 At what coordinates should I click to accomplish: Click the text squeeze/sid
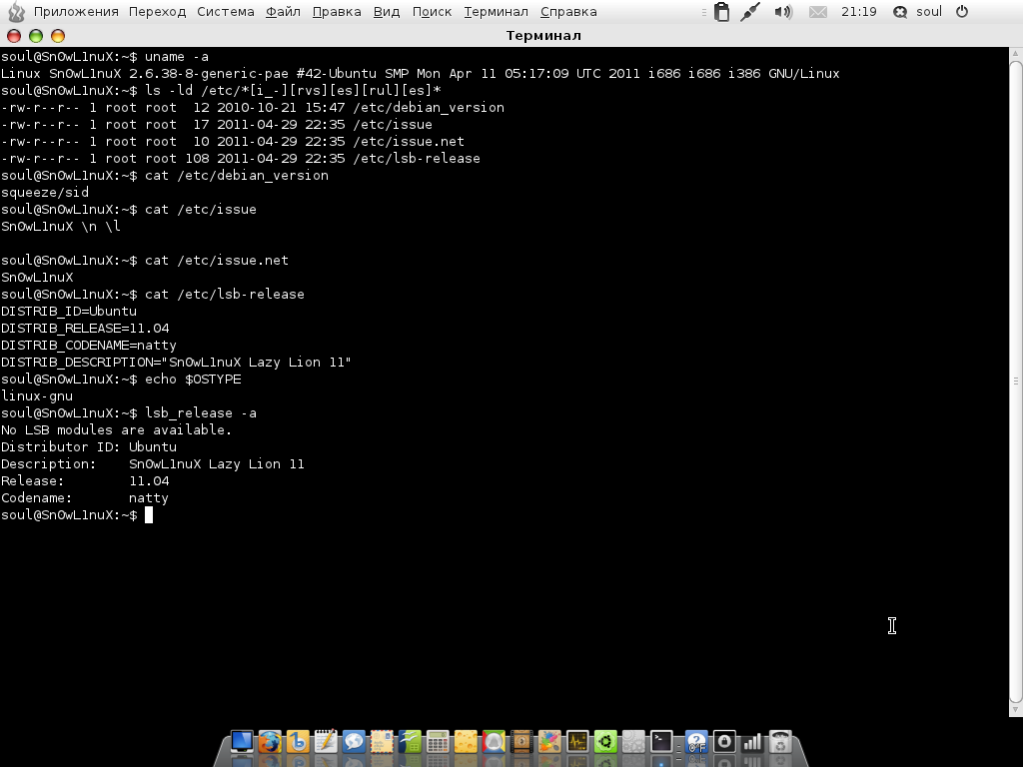[45, 193]
